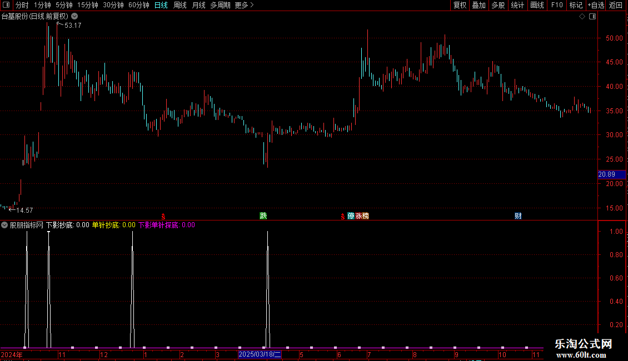Click the red $ marker near January
This screenshot has width=628, height=361.
(x=163, y=217)
